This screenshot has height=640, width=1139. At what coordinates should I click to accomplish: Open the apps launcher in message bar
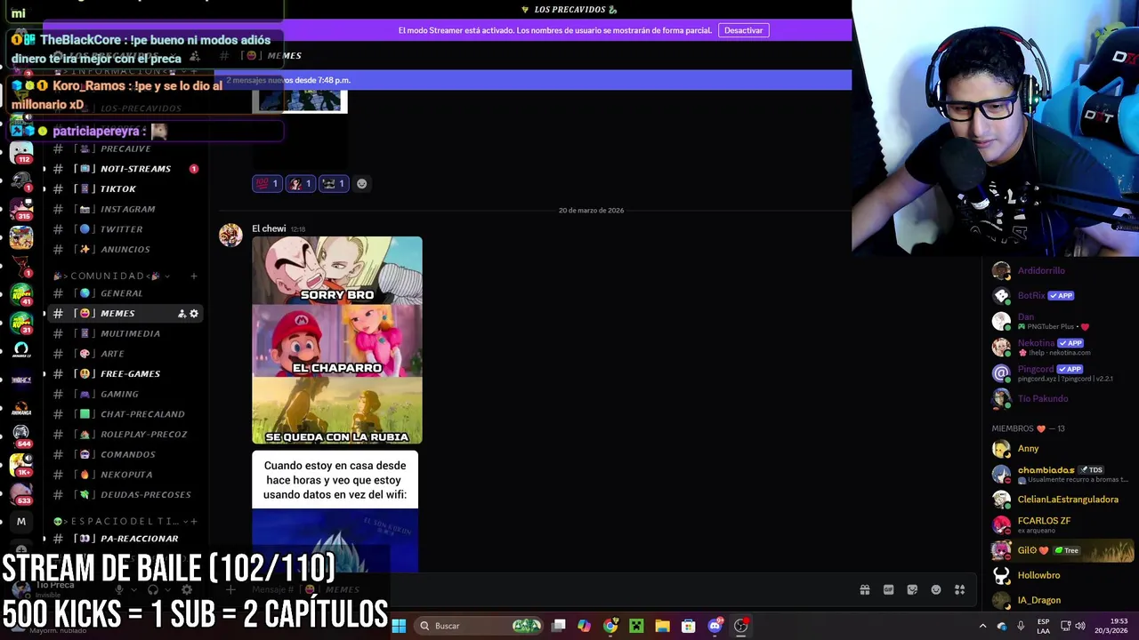point(960,589)
